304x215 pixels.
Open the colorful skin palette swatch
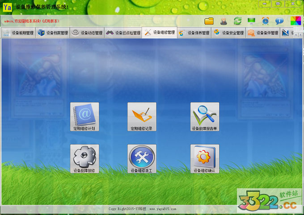[x=296, y=21]
